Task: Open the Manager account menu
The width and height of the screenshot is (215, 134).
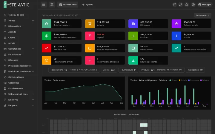Action: coord(205,5)
